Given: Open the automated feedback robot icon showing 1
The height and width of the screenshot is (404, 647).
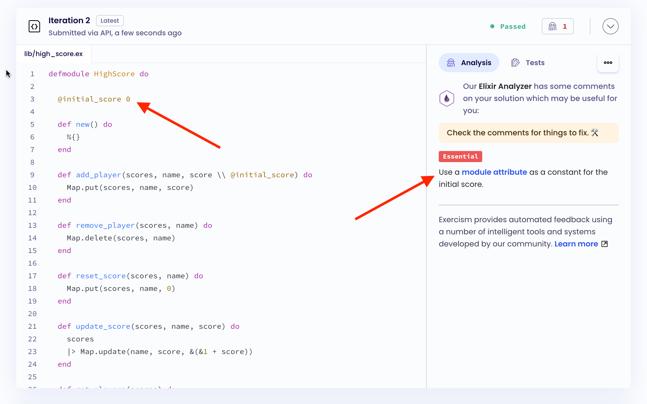Looking at the screenshot, I should pyautogui.click(x=558, y=26).
